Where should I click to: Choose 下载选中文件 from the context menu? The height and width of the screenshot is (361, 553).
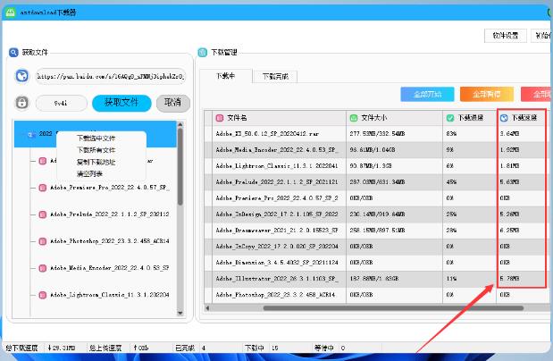(96, 138)
